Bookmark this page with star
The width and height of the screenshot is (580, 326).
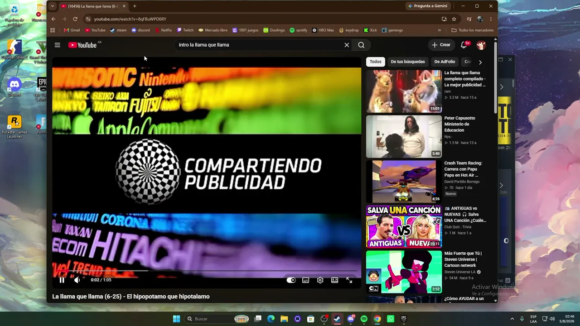pos(454,19)
